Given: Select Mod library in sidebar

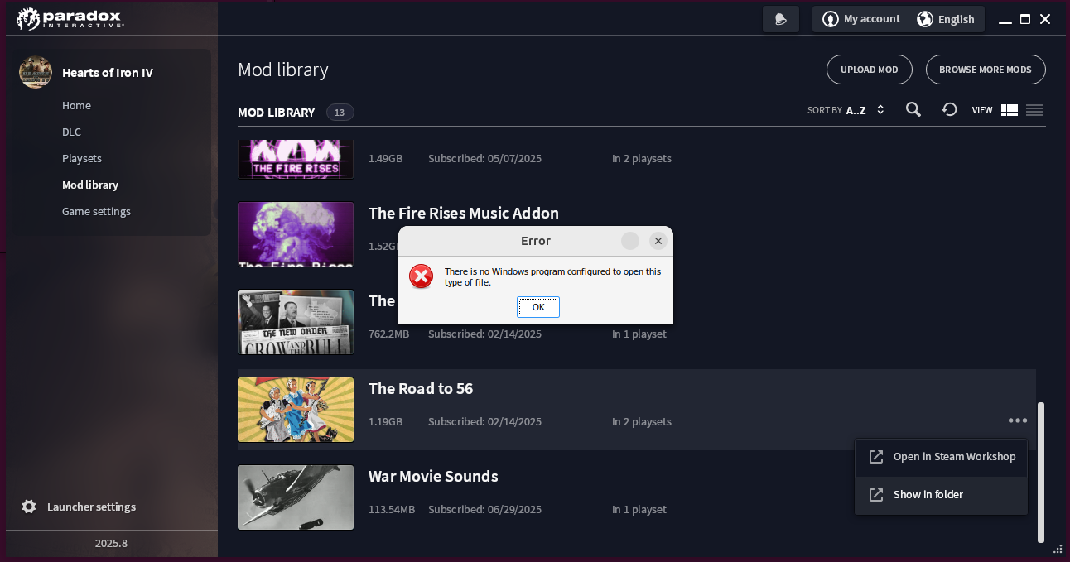Looking at the screenshot, I should [90, 185].
